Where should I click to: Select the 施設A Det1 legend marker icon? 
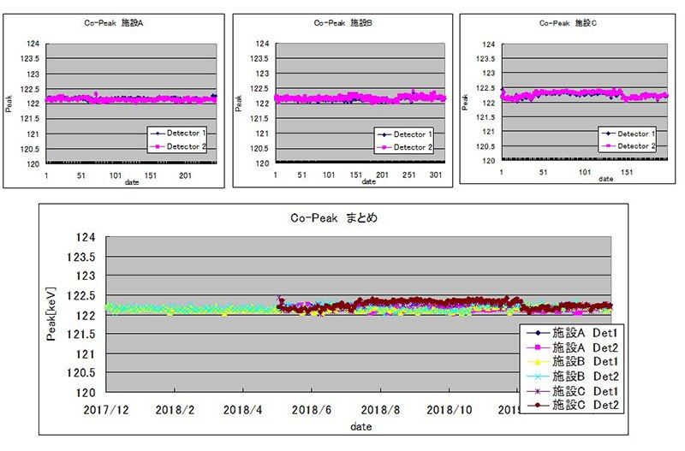point(536,334)
